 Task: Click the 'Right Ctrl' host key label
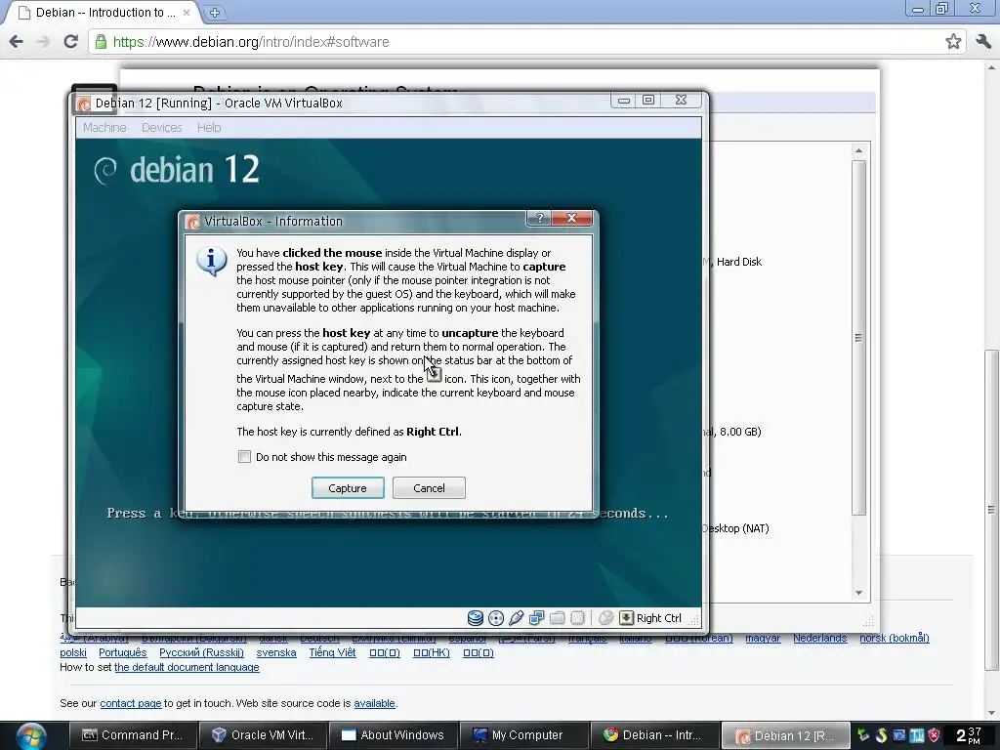[659, 618]
